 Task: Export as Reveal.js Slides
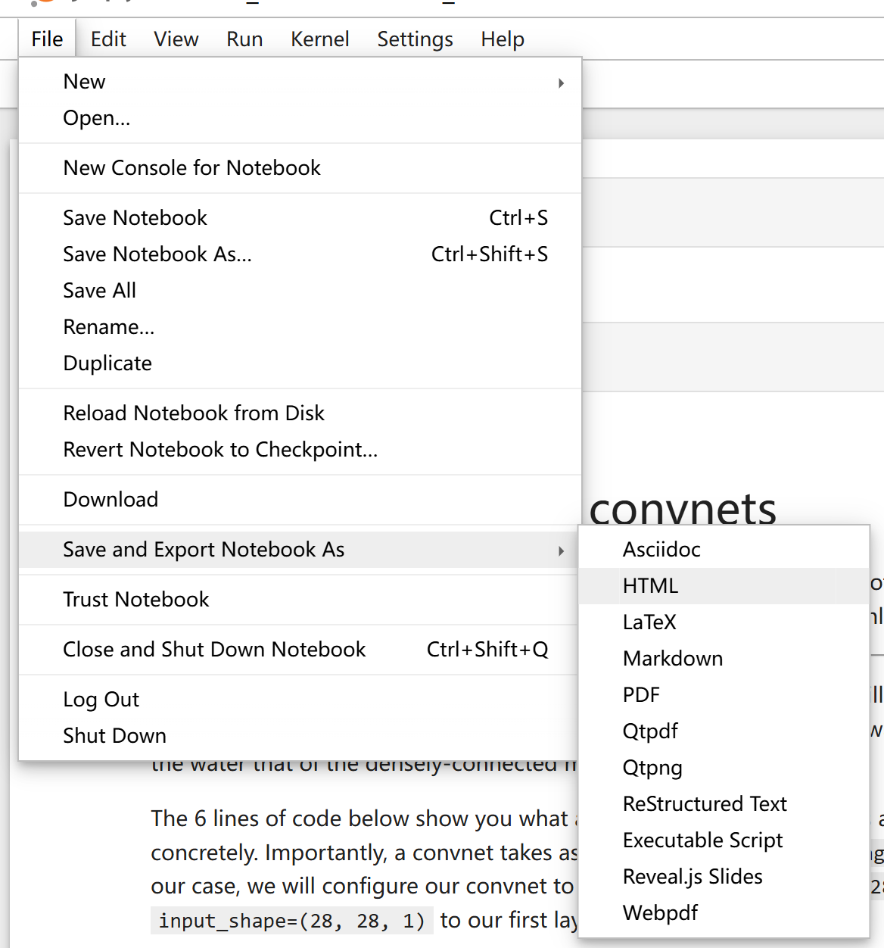(692, 876)
